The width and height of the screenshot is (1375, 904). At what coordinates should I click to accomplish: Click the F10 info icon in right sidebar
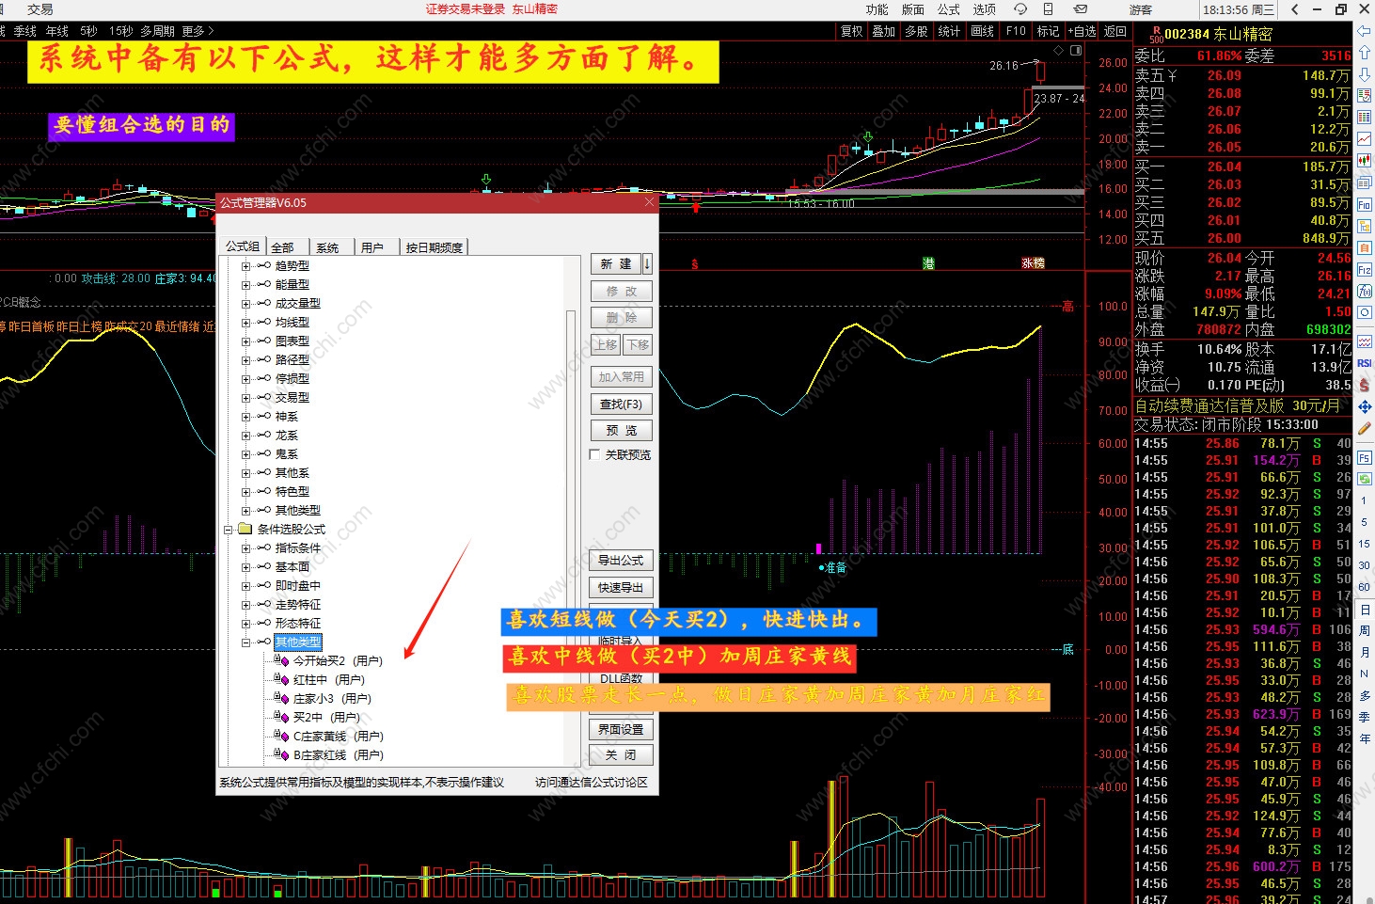point(1365,204)
